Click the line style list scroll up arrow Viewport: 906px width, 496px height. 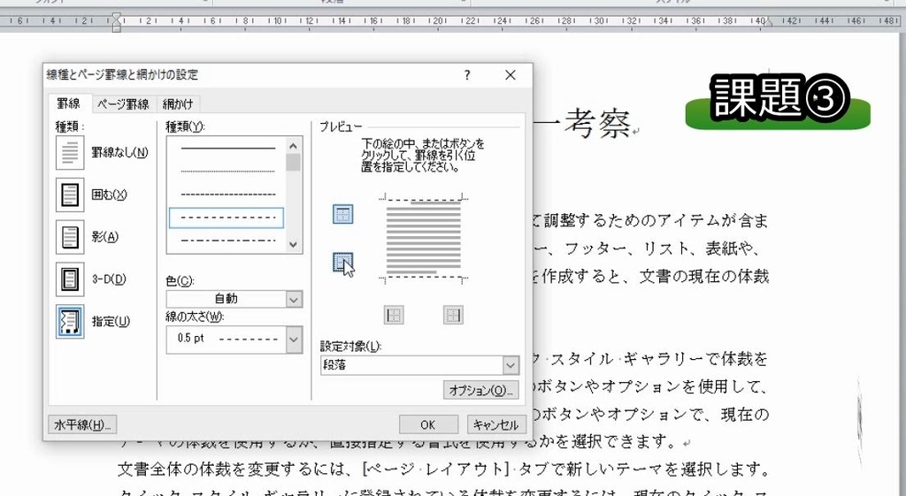294,146
